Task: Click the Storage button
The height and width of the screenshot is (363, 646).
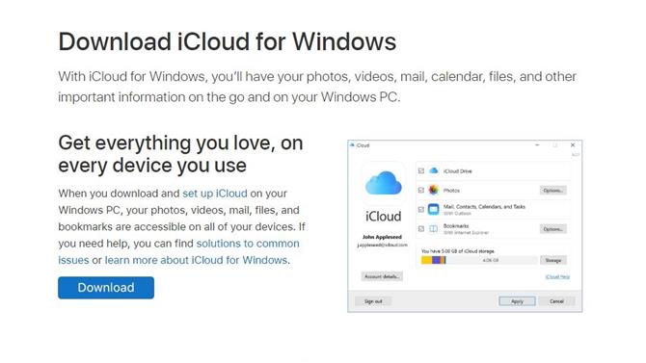Action: [553, 260]
